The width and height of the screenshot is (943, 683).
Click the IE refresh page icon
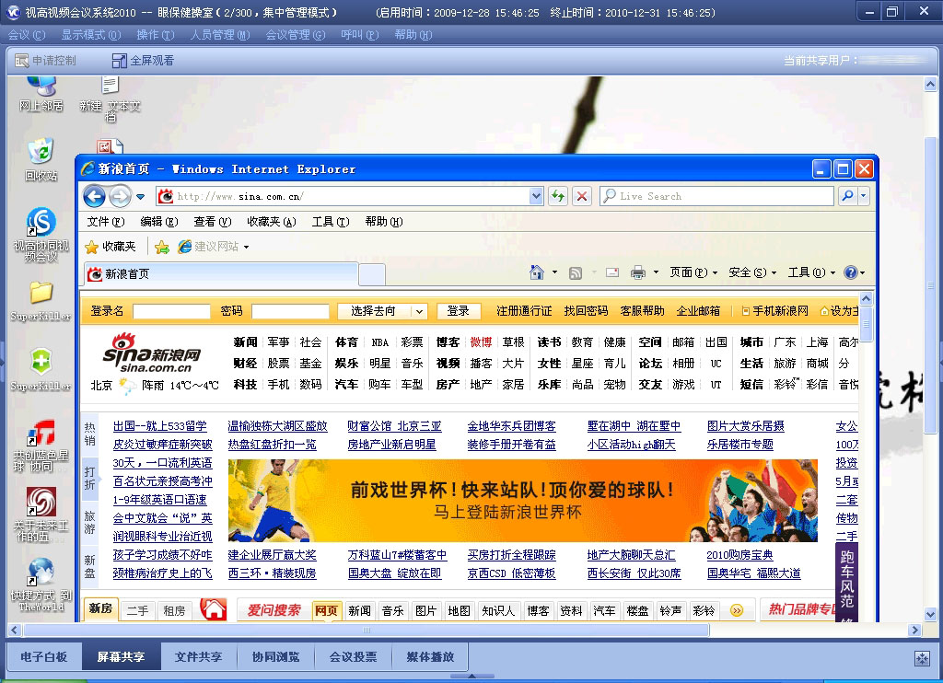point(558,196)
